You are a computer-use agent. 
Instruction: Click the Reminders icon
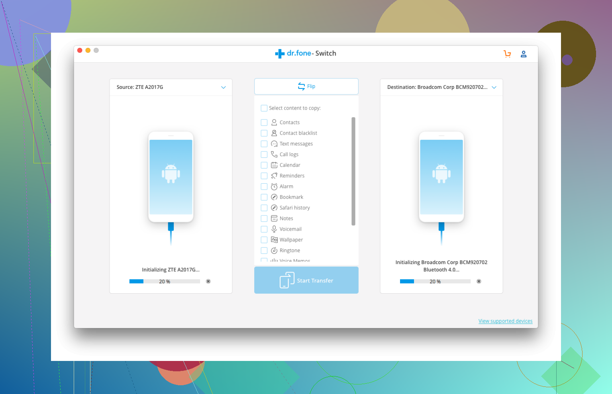[x=274, y=176]
